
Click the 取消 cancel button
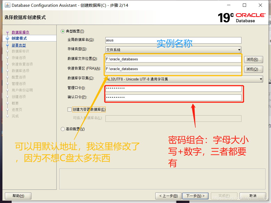253,196
